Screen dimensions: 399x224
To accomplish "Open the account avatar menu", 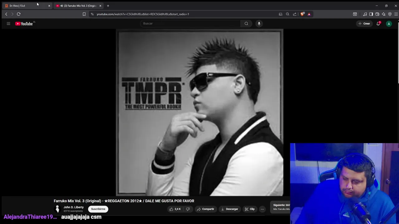I will tap(389, 24).
